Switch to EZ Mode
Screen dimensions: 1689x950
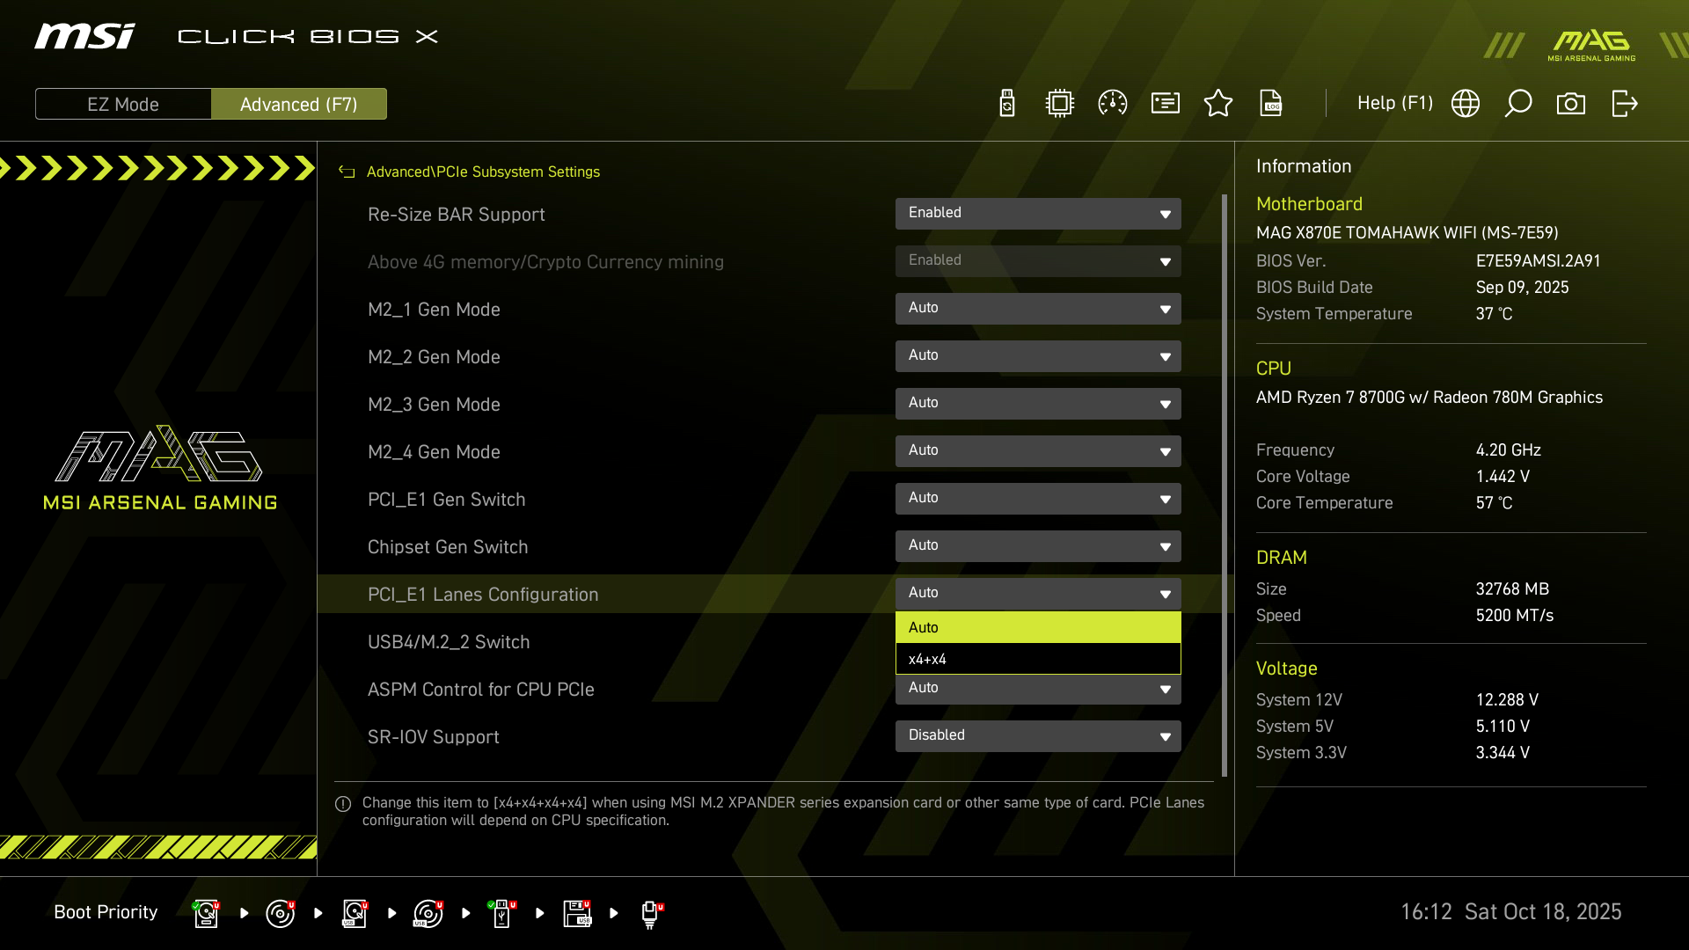(123, 105)
